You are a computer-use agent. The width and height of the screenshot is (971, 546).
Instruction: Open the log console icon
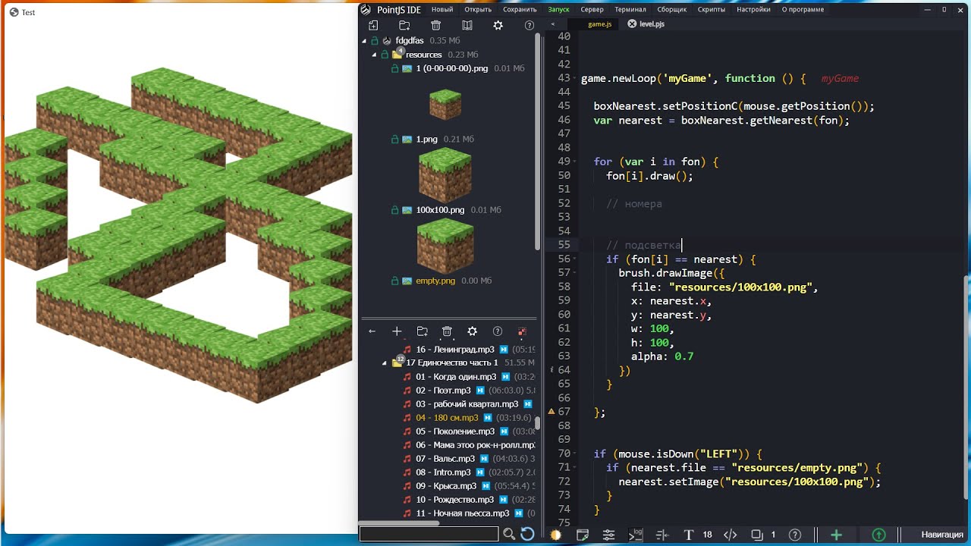pyautogui.click(x=636, y=535)
